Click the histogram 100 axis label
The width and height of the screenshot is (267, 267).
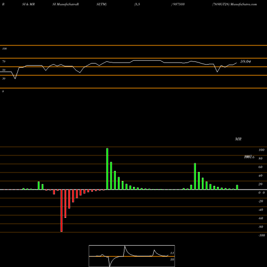click(262, 150)
